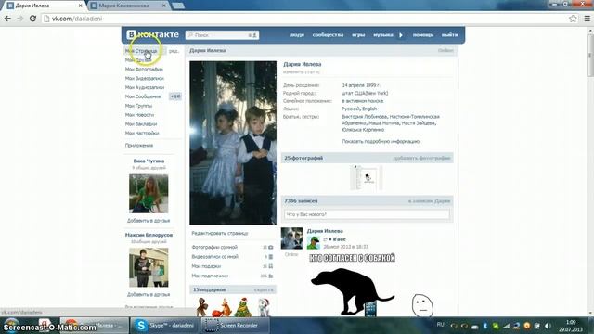This screenshot has width=594, height=334.
Task: Open сообщества in the header menu
Action: 328,35
